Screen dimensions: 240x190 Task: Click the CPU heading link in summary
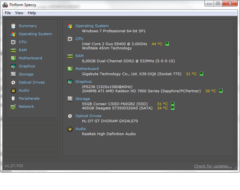coord(79,39)
